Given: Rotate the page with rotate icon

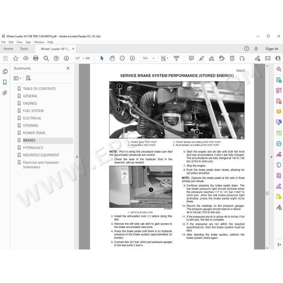Looking at the screenshot, I should 242,58.
